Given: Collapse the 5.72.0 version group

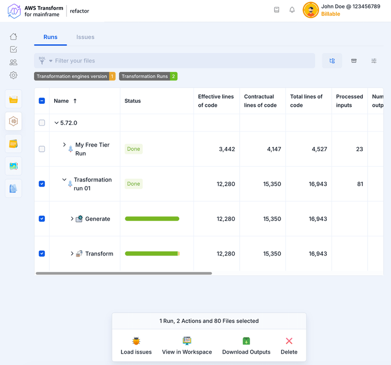Looking at the screenshot, I should click(56, 123).
